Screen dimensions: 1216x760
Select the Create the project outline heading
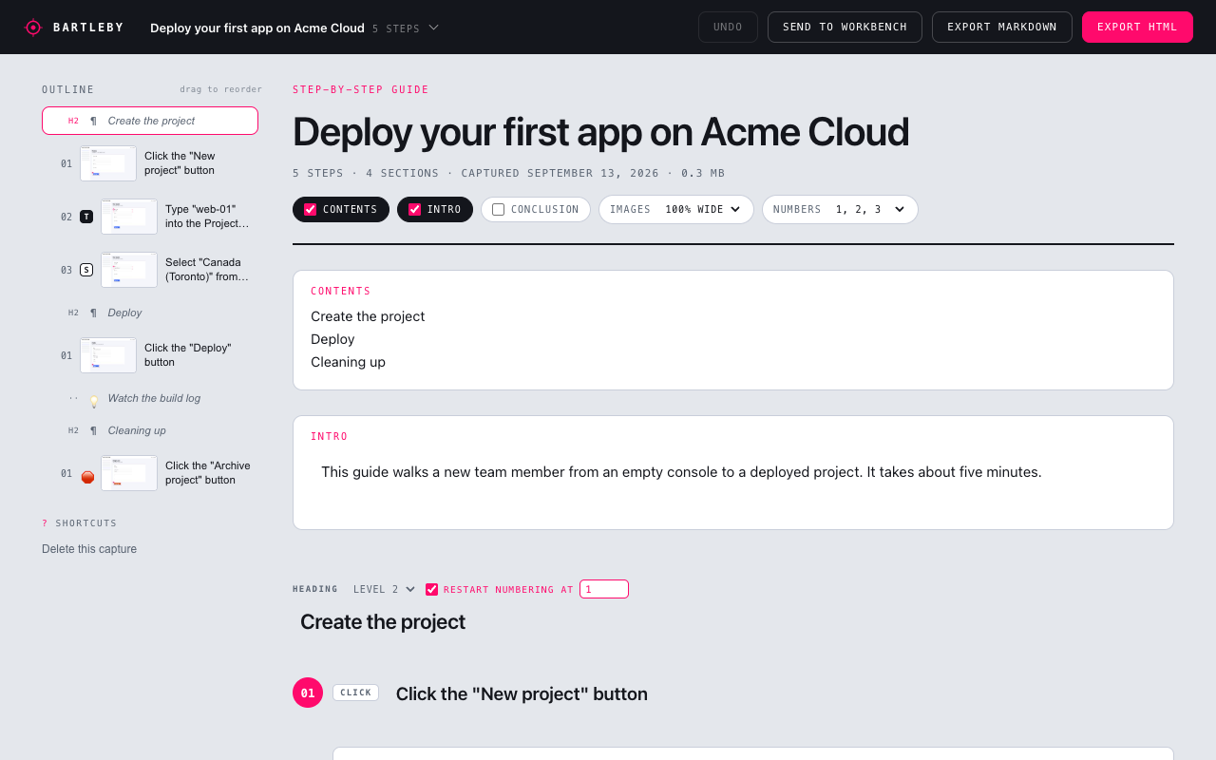coord(150,121)
